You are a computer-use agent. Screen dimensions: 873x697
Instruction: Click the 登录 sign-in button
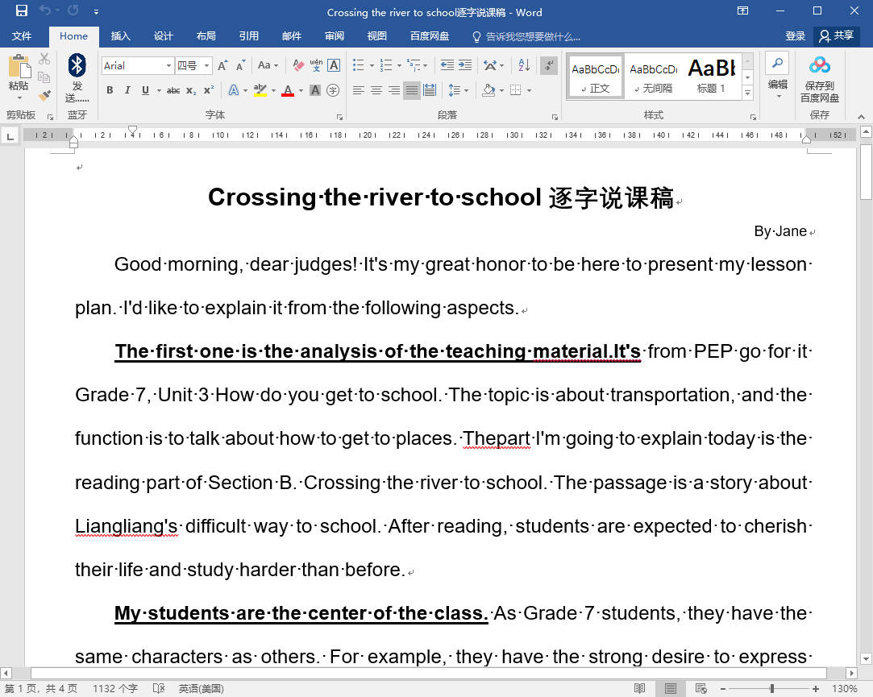click(795, 36)
